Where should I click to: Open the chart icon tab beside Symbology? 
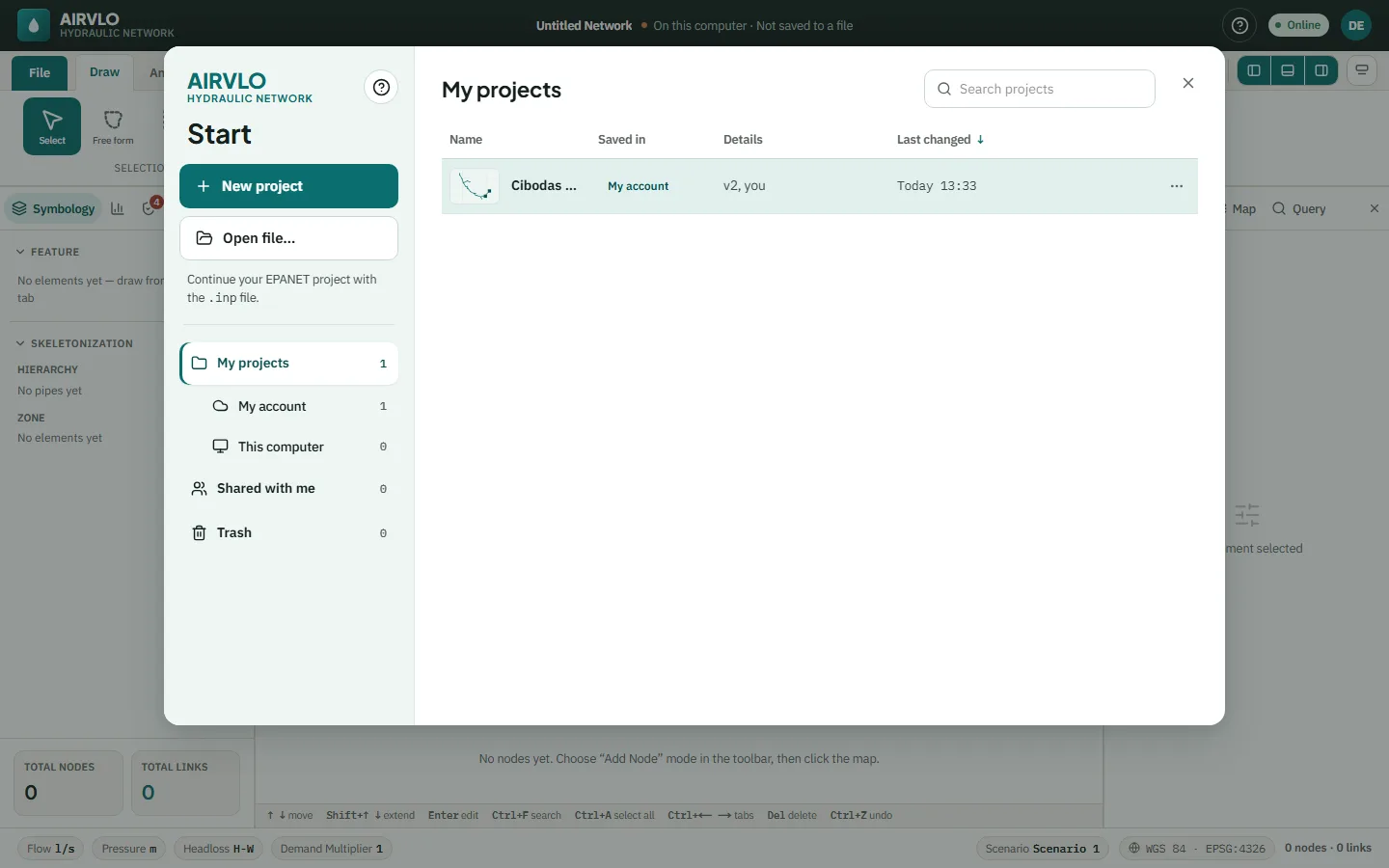[x=118, y=208]
